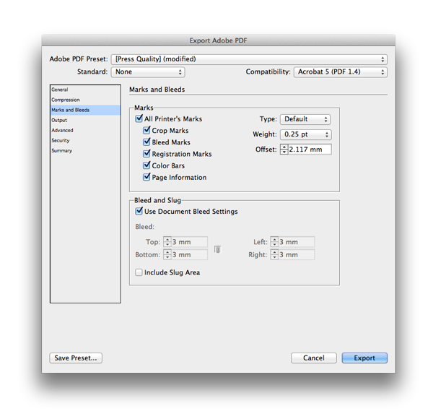Toggle the Color Bars checkbox

pyautogui.click(x=146, y=165)
